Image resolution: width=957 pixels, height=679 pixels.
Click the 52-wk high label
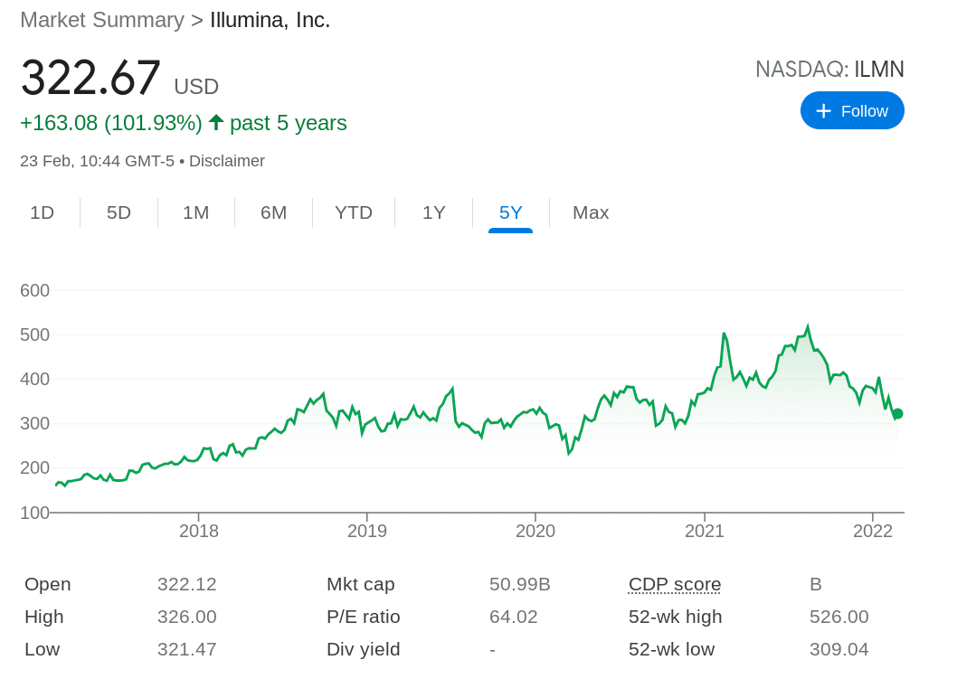(675, 617)
